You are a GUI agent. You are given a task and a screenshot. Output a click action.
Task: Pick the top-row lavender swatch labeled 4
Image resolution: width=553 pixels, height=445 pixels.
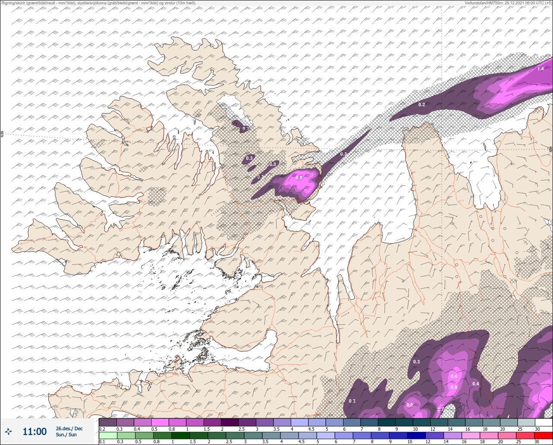pos(299,422)
